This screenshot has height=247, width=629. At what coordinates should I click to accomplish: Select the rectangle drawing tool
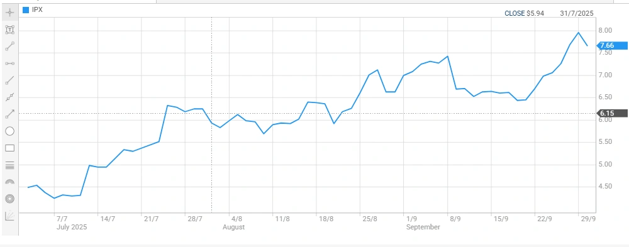pyautogui.click(x=9, y=148)
